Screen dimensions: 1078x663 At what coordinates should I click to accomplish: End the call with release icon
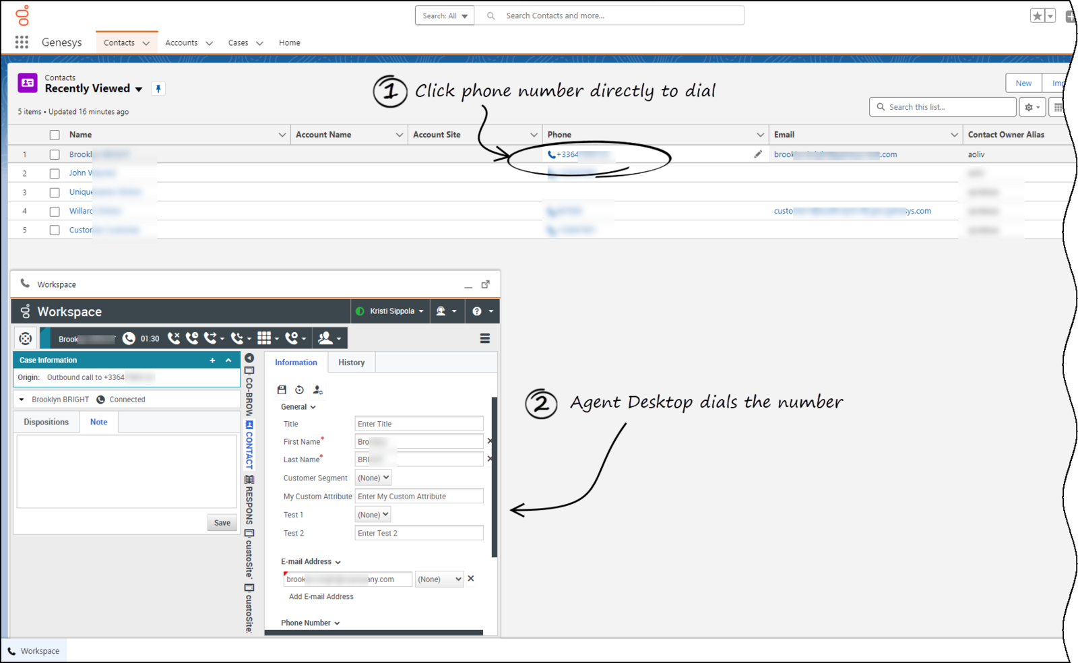coord(174,338)
